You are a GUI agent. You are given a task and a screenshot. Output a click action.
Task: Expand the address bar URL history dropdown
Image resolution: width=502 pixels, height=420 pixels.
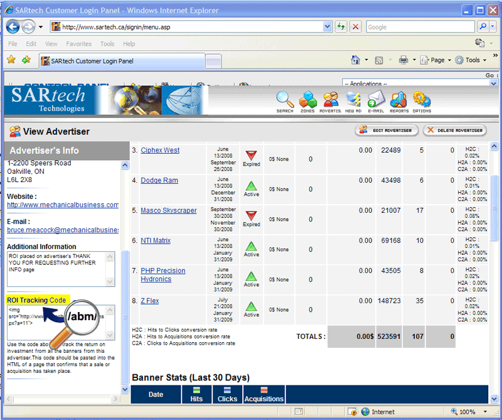click(x=327, y=27)
